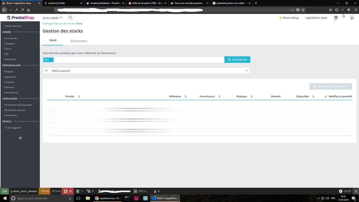Open Clients in sidebar

[8, 49]
